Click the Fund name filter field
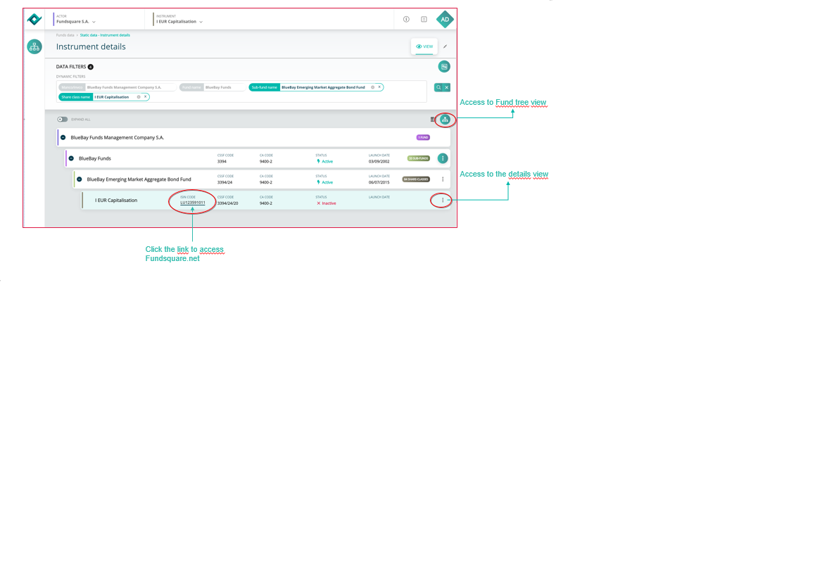The image size is (834, 584). (x=213, y=87)
